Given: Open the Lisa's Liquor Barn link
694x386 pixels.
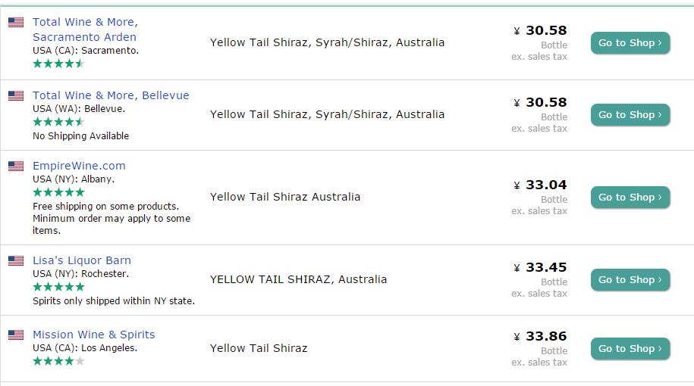Looking at the screenshot, I should tap(82, 260).
